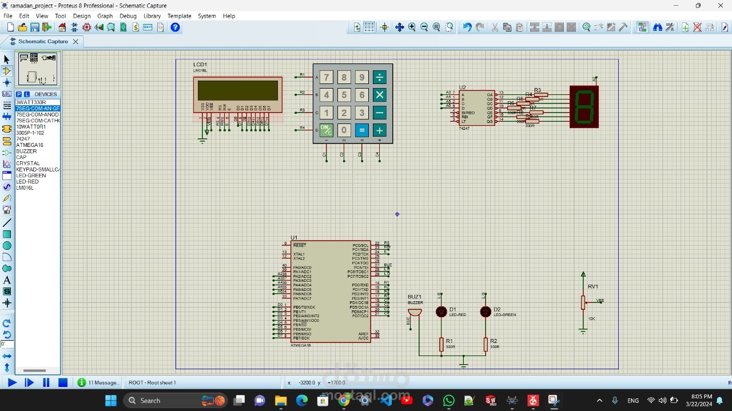This screenshot has width=732, height=411.
Task: Save the current project
Action: [x=34, y=27]
